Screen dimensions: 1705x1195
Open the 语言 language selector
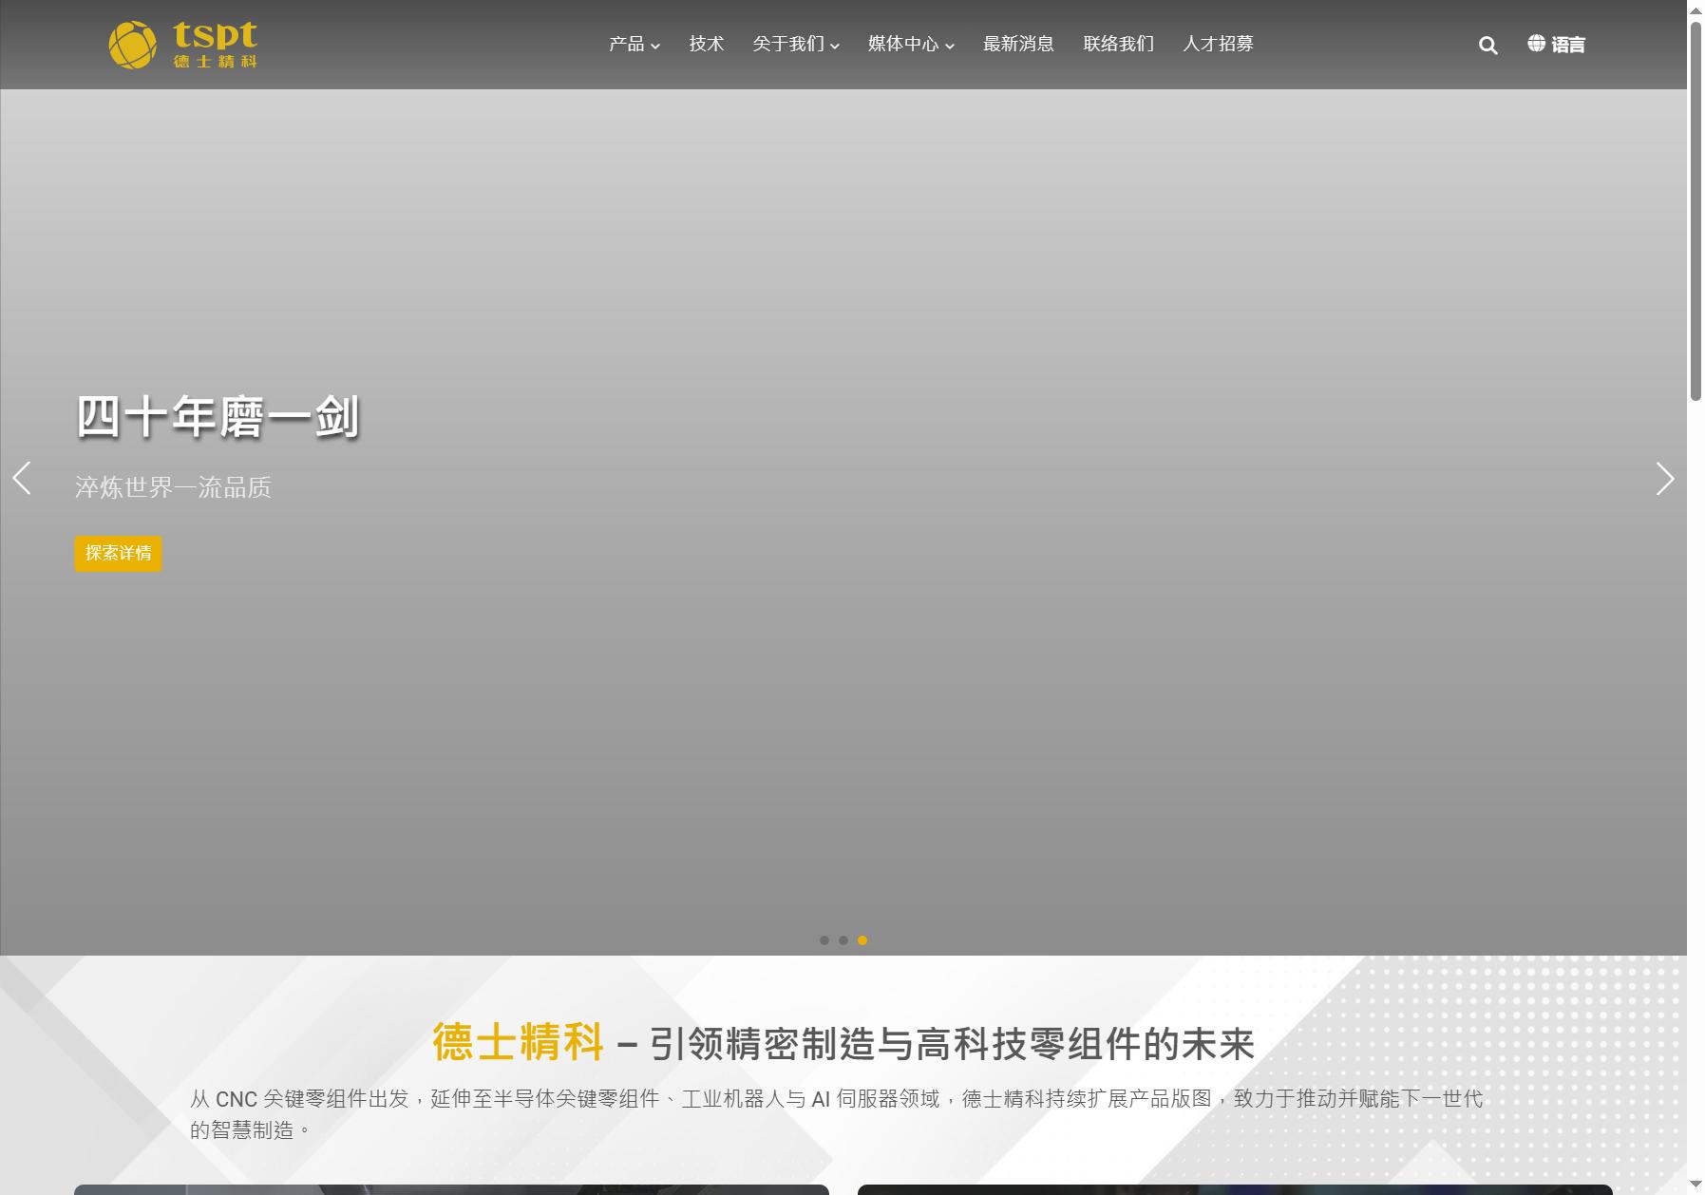click(1556, 44)
